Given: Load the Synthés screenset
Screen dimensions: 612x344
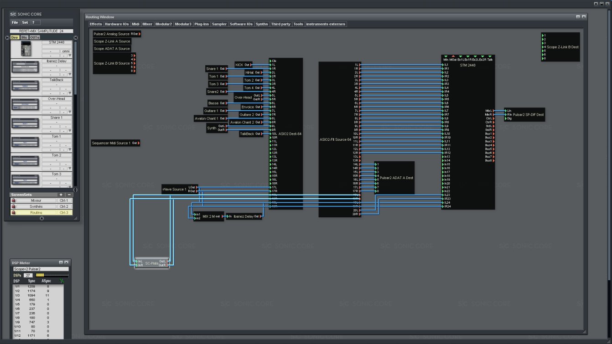Looking at the screenshot, I should coord(36,206).
